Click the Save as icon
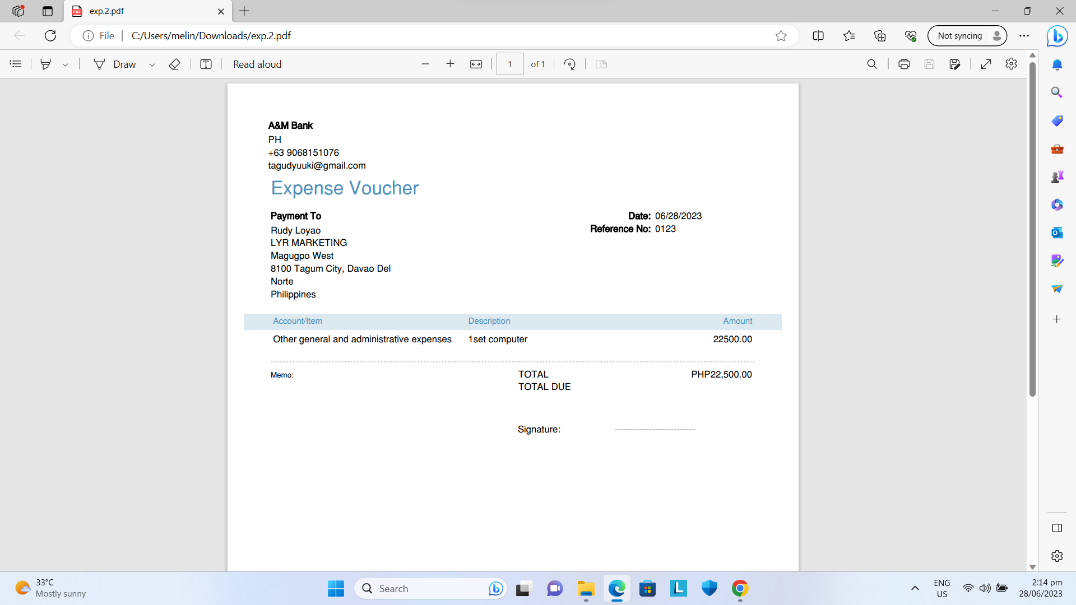 click(x=955, y=64)
